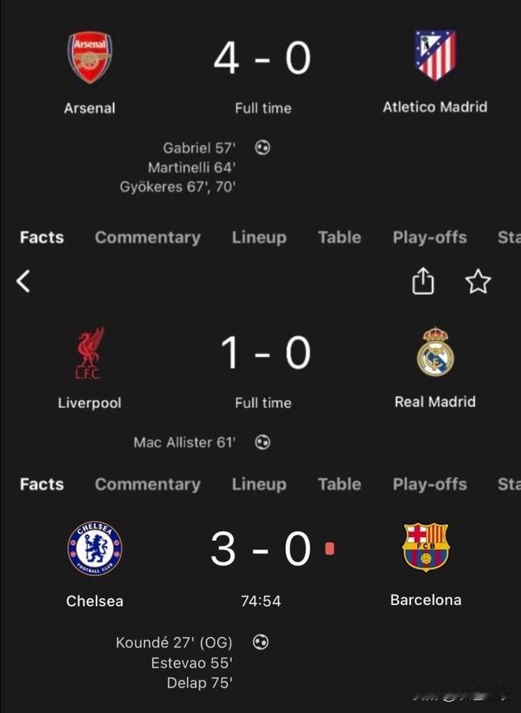Screen dimensions: 521x713
Task: Open the Real Madrid crest
Action: click(435, 352)
